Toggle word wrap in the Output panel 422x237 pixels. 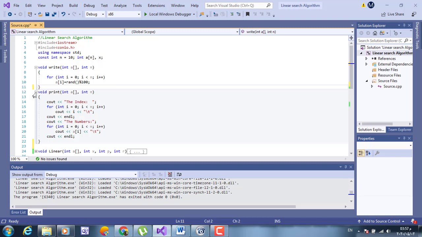tap(179, 174)
